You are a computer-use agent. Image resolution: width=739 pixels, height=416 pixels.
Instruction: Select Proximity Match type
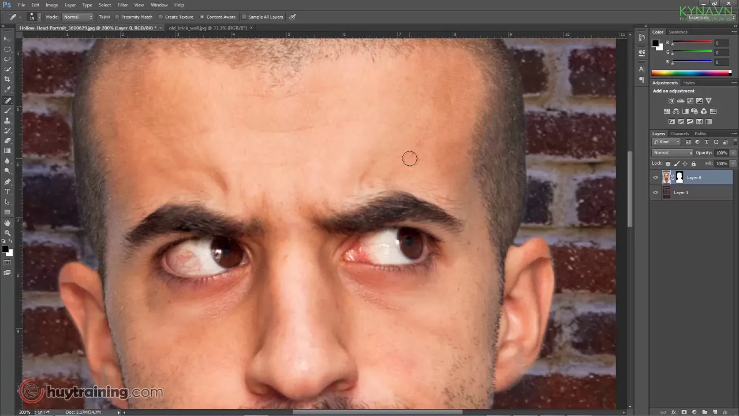click(134, 17)
